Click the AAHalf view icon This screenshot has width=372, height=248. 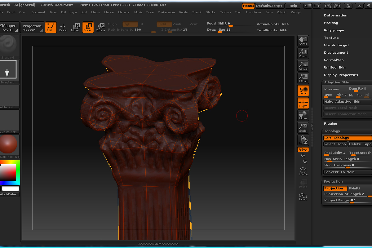point(303,78)
